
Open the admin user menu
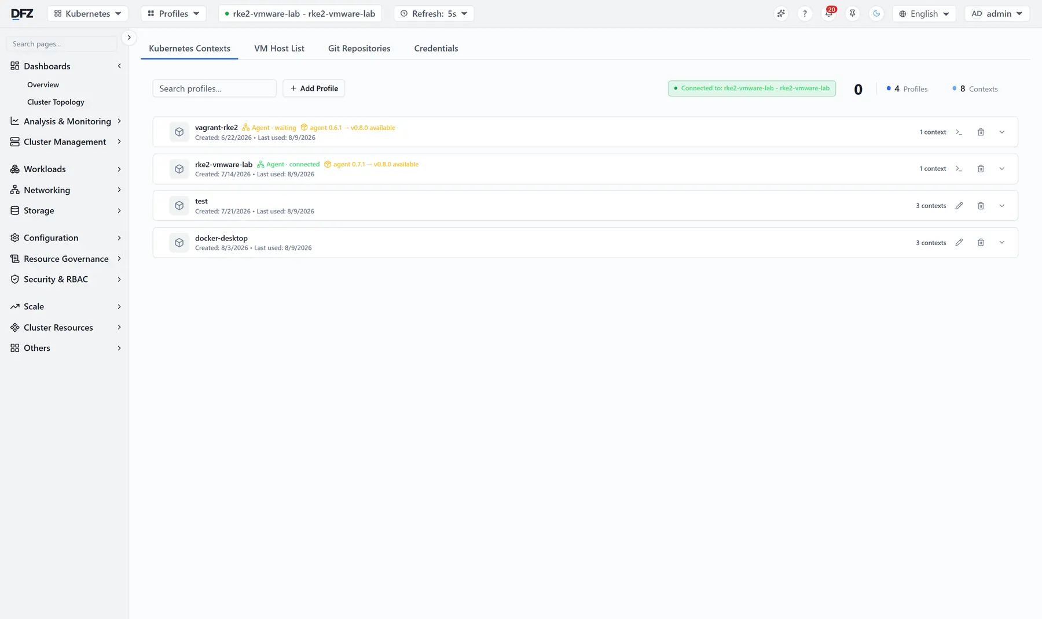[997, 13]
